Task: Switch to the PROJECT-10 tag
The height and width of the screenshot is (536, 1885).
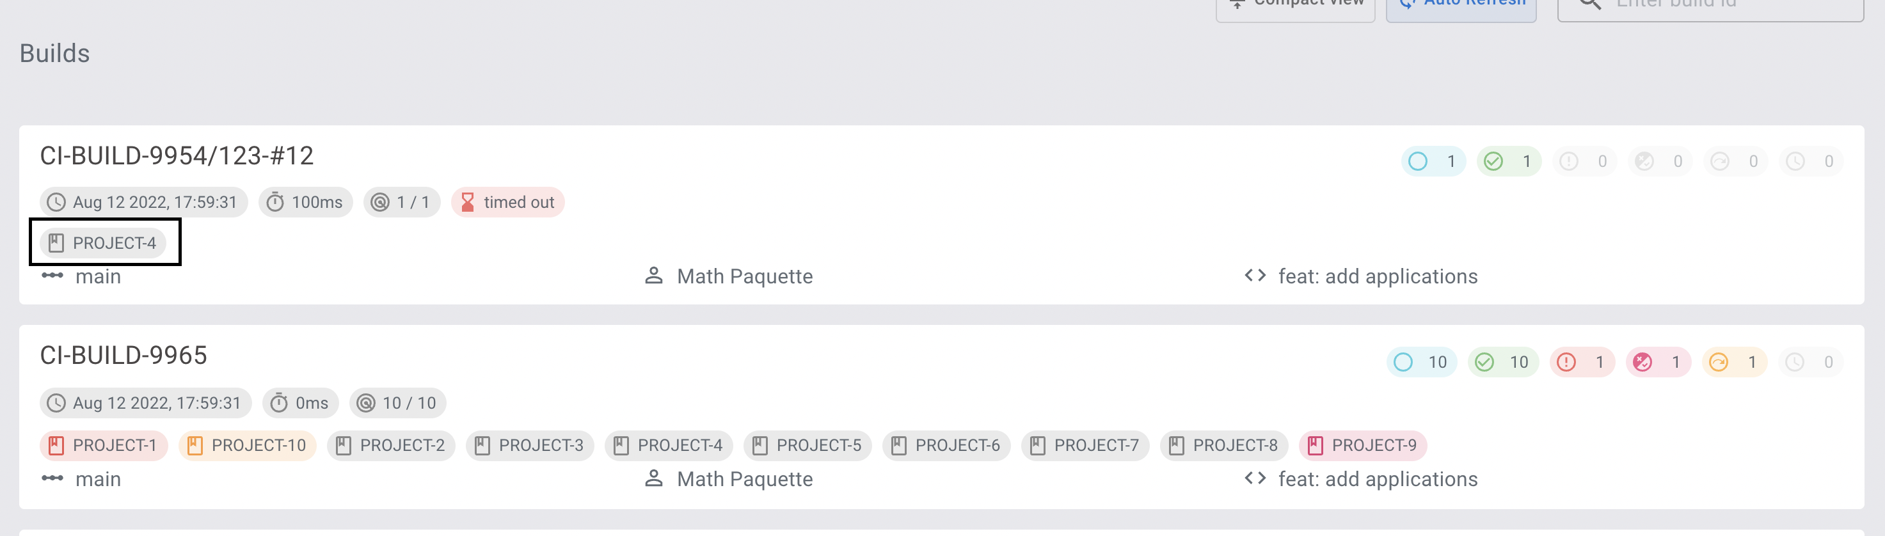Action: coord(248,445)
